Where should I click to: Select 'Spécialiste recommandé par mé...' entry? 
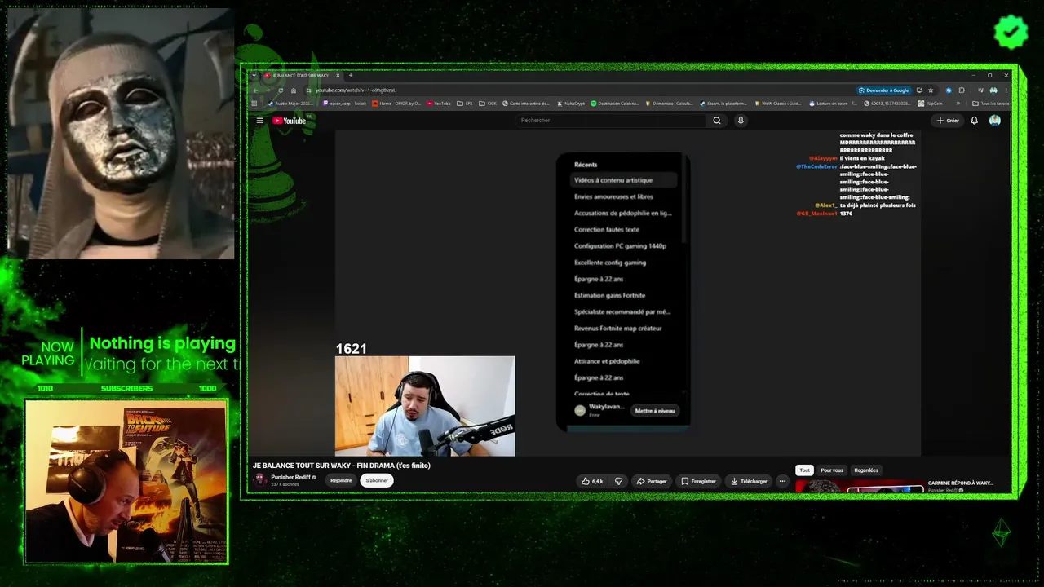[624, 311]
